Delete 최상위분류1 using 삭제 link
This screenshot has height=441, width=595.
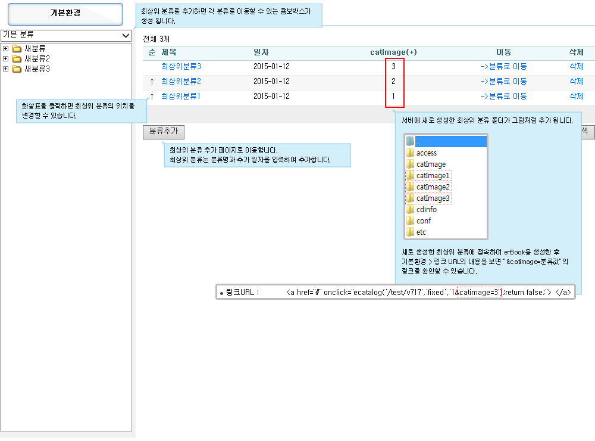tap(576, 97)
